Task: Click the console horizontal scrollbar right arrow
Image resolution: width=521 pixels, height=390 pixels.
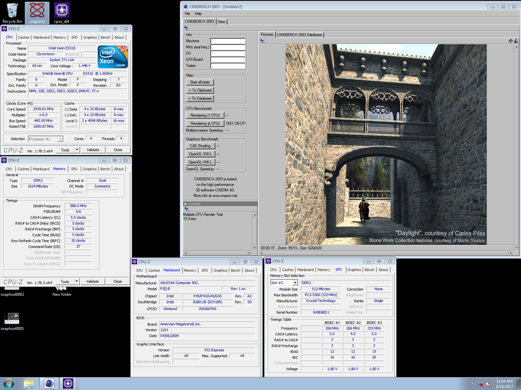Action: coord(250,253)
